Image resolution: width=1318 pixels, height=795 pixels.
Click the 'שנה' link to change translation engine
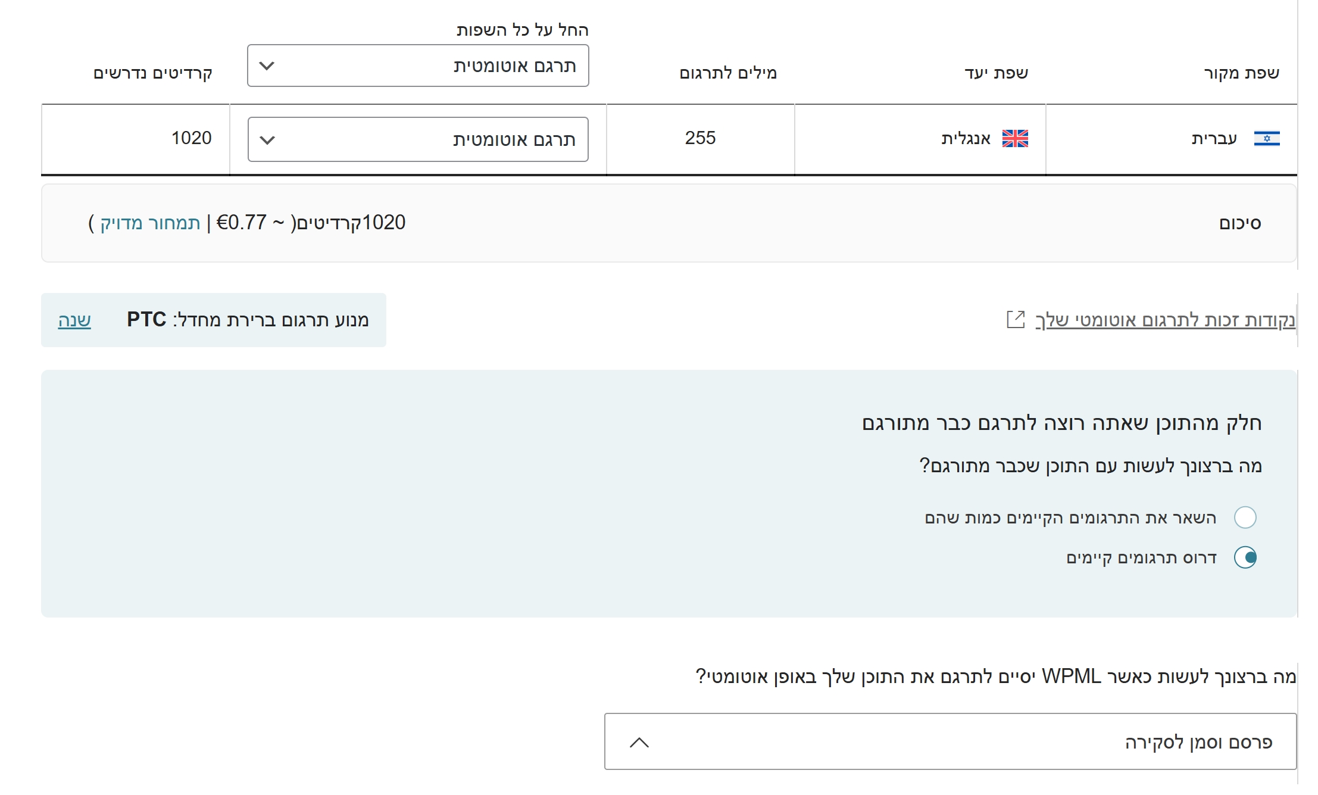(74, 320)
